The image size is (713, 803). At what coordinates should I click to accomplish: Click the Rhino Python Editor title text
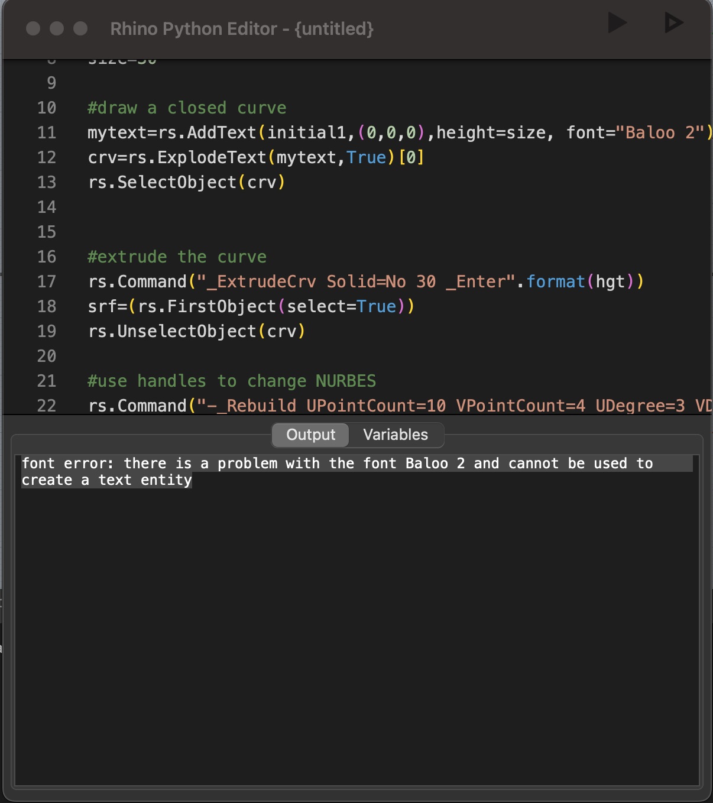click(x=242, y=28)
